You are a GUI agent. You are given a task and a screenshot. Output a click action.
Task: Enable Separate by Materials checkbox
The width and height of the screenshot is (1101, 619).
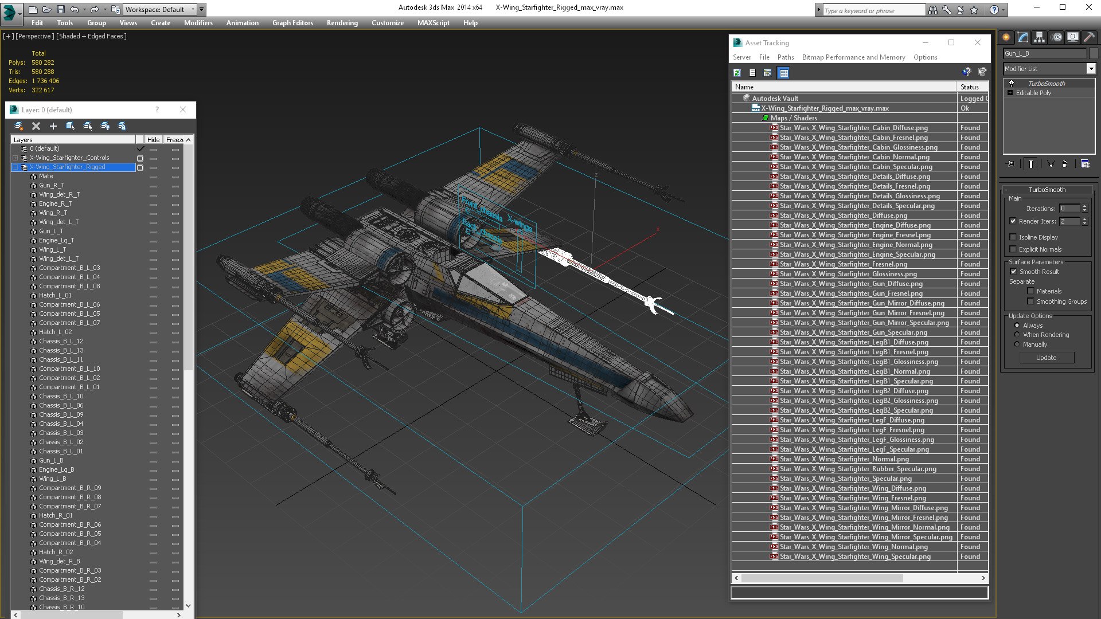coord(1030,291)
